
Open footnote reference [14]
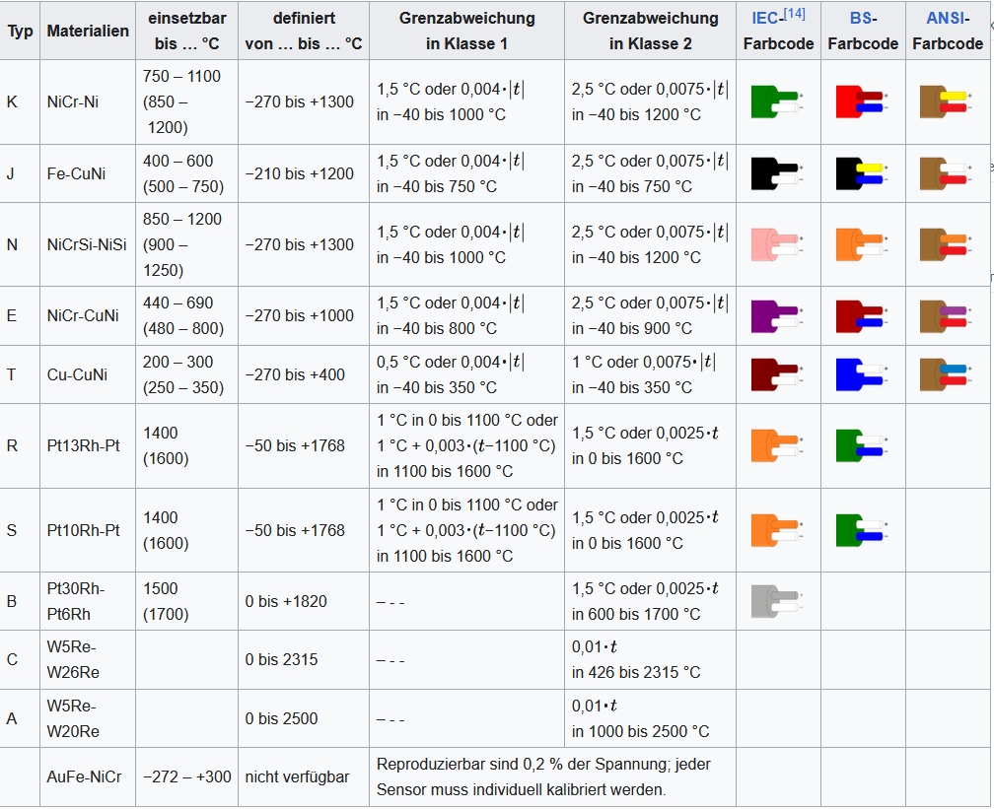(795, 14)
